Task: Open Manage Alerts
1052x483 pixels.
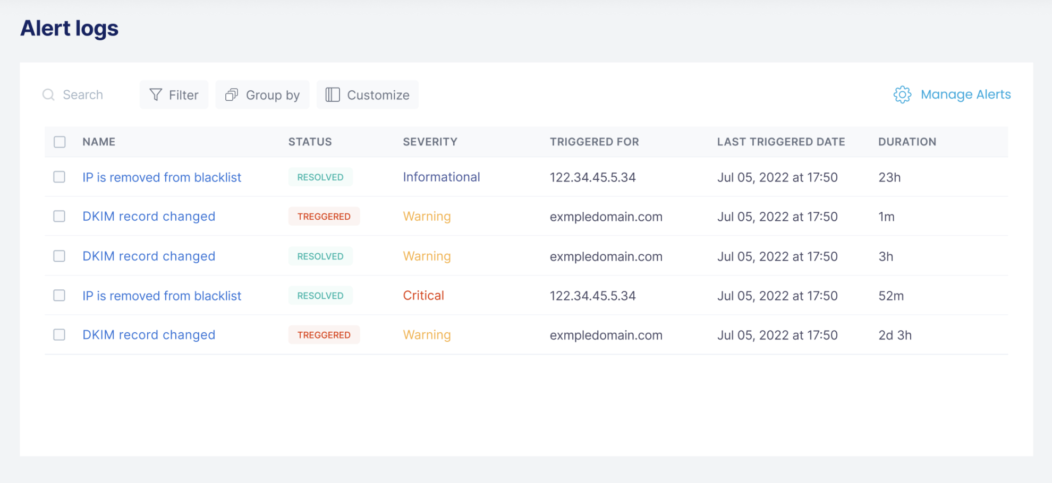Action: click(x=965, y=94)
